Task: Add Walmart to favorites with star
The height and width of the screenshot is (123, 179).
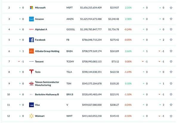Action: point(171,116)
